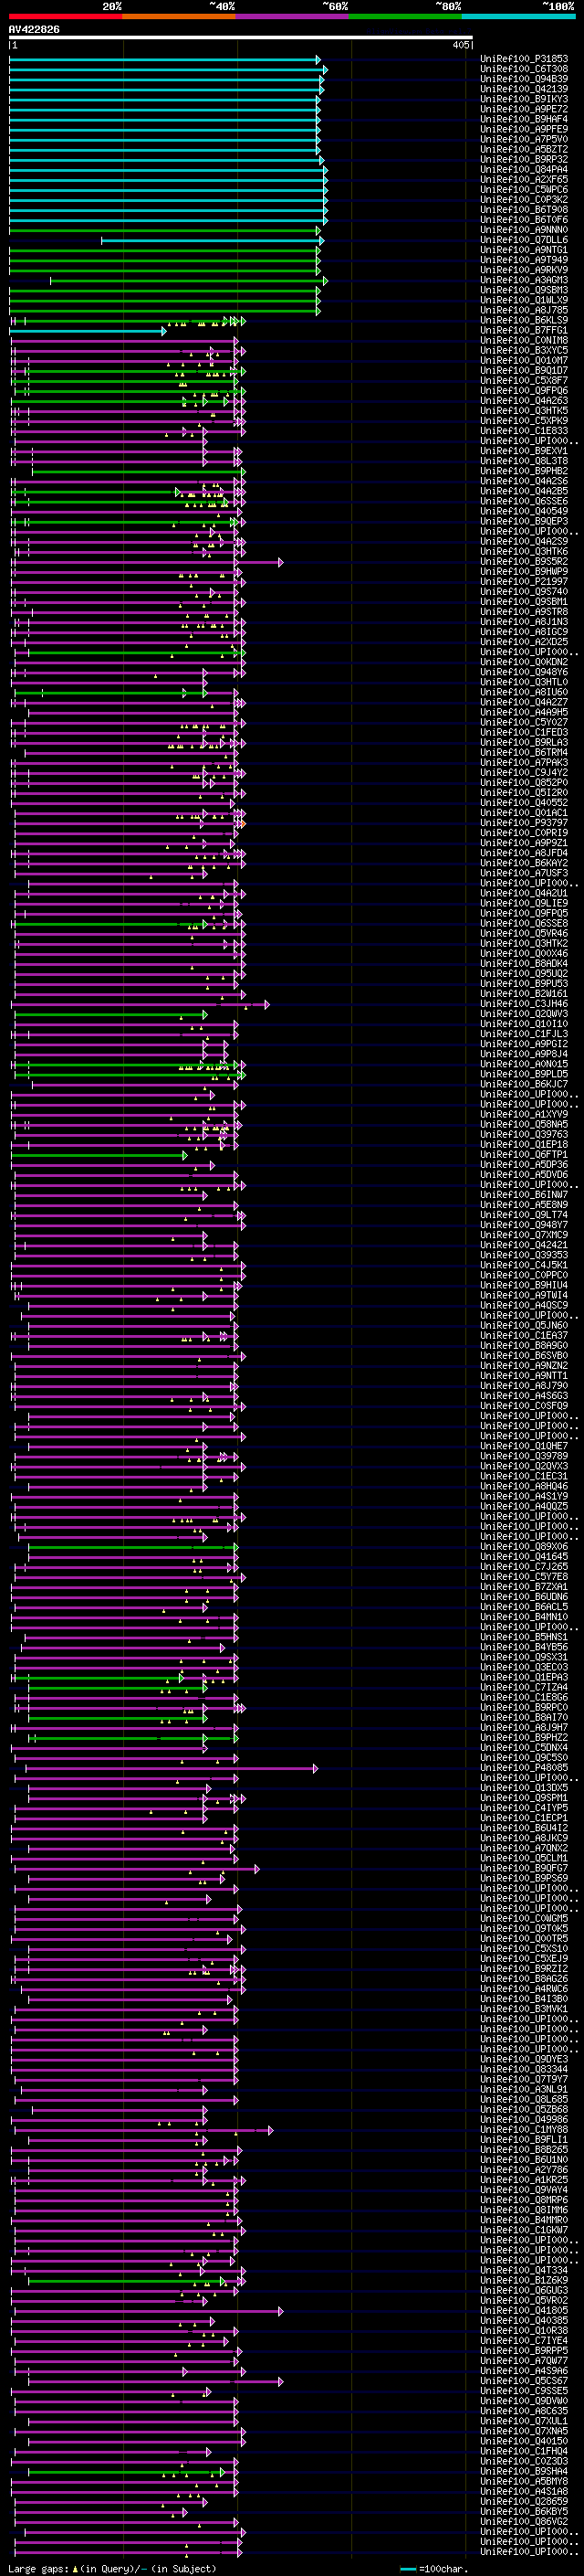Select hit label UniRef100_A9PE72
The image size is (584, 2576).
524,109
